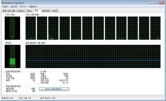Select the 커밋(GB) value 6 / 31
The height and width of the screenshot is (101, 166).
(x=65, y=83)
